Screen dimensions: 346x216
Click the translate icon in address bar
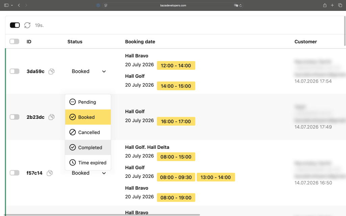236,5
